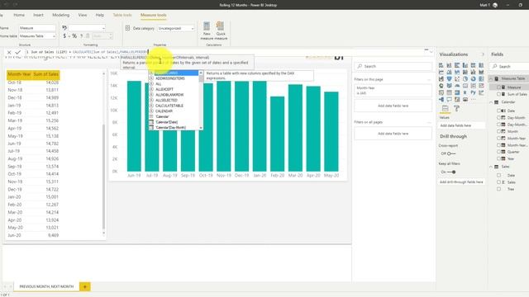The image size is (529, 297).
Task: Open the Help ribbon tab
Action: (x=99, y=15)
